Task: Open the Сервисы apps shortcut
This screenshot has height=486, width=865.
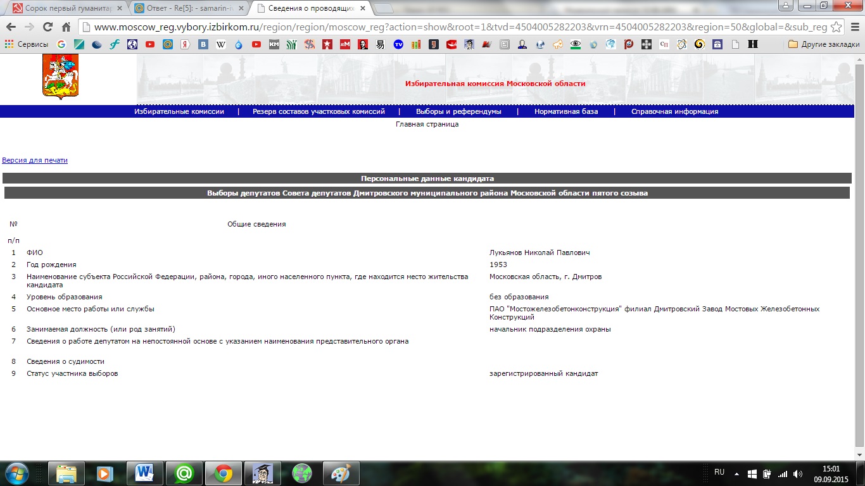Action: pos(27,44)
